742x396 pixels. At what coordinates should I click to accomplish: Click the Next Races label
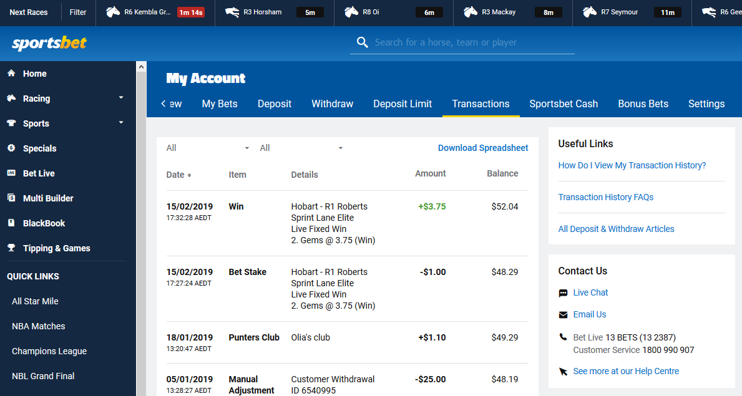coord(29,12)
